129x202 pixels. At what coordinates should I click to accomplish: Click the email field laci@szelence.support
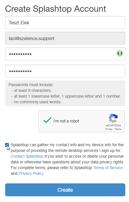pos(65,38)
